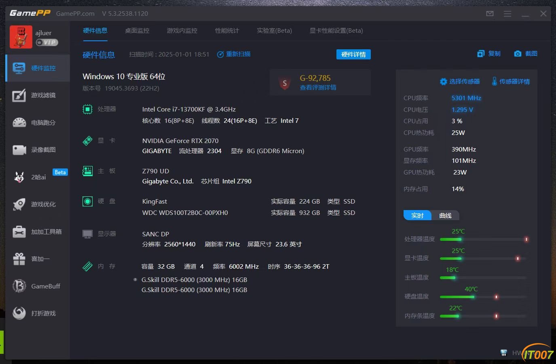Click the 内存条温度 temperature bar

[484, 316]
